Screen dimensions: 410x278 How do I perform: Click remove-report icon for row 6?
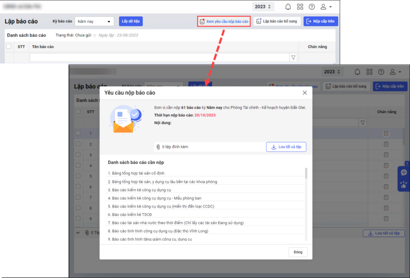point(386,187)
